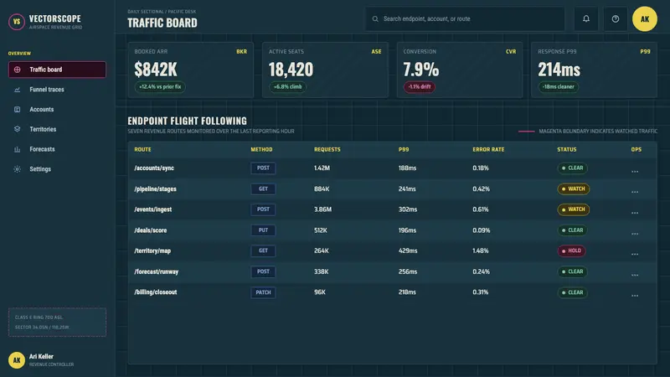Click the HOLD status badge
Screen dimensions: 670x377
click(571, 250)
